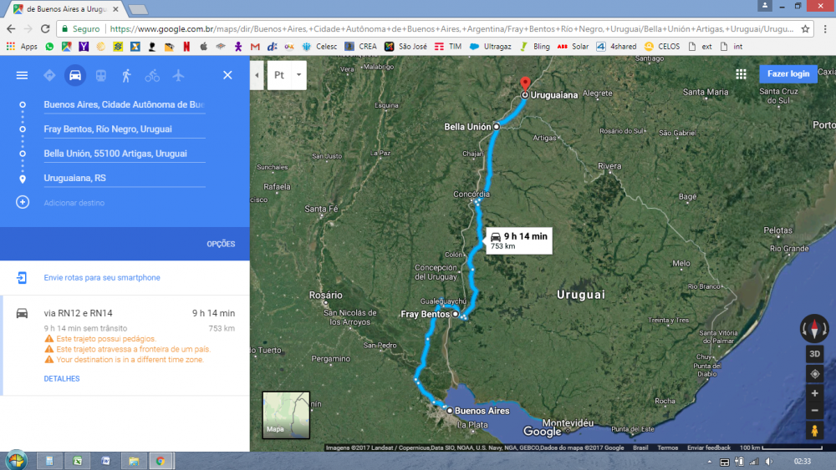Choose walking travel mode icon
Viewport: 836px width, 470px height.
[126, 75]
